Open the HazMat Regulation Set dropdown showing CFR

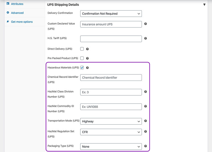111,132
